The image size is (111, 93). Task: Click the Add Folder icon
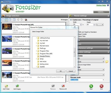click(6, 86)
